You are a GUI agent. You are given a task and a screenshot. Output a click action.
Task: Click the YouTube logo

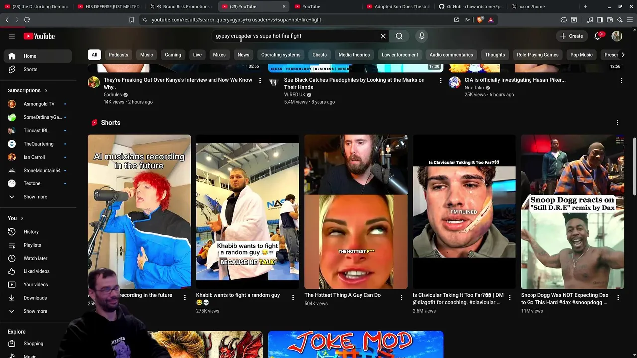point(39,36)
